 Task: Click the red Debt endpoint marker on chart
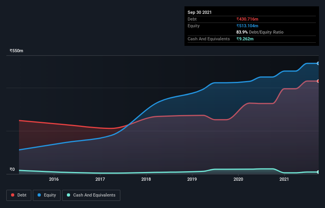pos(318,81)
